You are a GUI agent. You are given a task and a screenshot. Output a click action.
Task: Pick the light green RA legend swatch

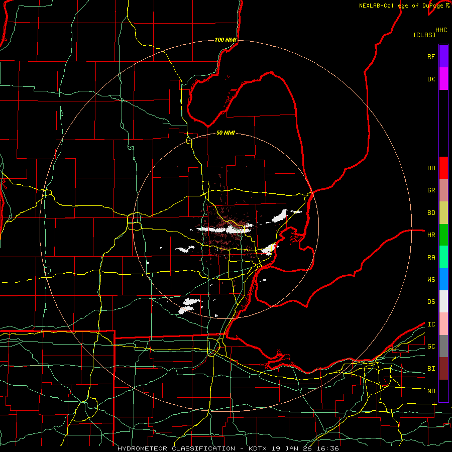point(443,257)
